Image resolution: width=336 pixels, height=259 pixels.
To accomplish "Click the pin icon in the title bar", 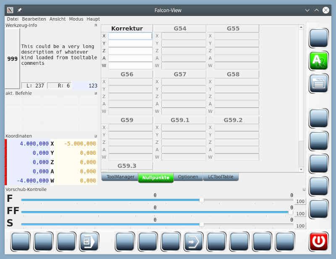I will click(x=20, y=10).
